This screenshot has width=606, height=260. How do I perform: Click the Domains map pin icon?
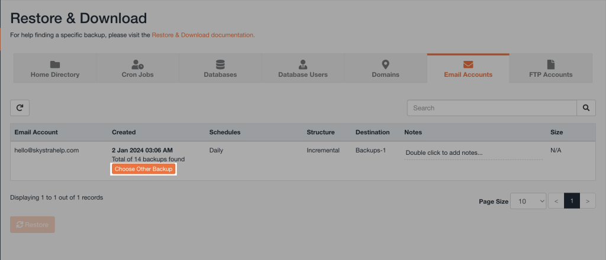click(385, 64)
